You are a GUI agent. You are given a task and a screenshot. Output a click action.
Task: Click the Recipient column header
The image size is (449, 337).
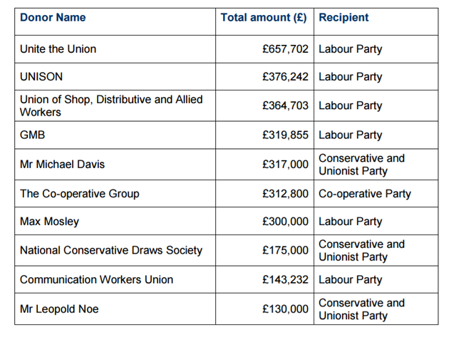[344, 18]
